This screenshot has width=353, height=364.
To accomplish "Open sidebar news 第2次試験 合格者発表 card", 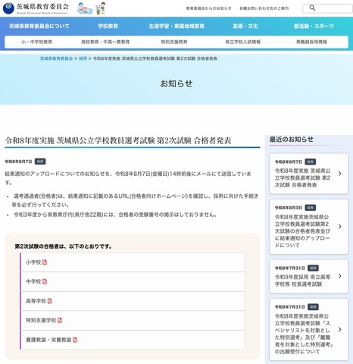I will tap(308, 174).
